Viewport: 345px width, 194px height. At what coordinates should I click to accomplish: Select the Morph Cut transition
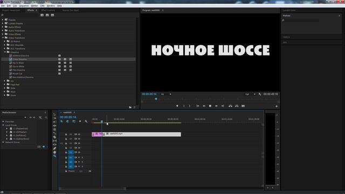pyautogui.click(x=17, y=74)
